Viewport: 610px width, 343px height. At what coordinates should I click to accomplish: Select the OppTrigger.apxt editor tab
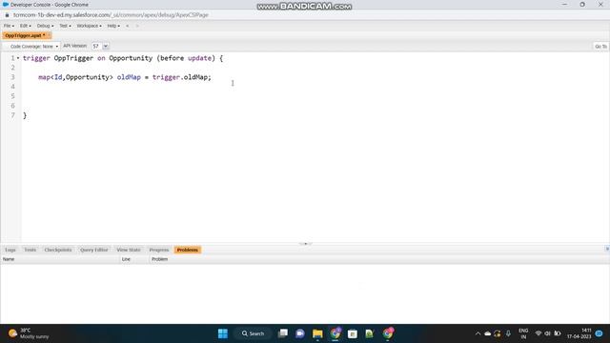[26, 35]
